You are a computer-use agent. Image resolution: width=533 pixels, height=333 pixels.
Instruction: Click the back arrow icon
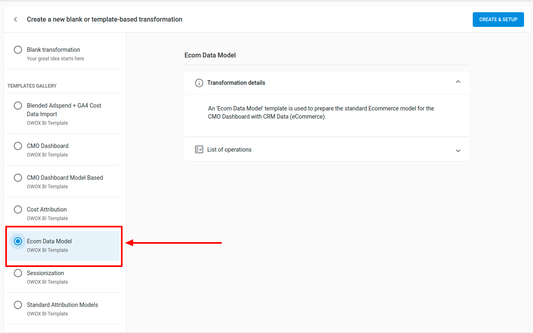(x=15, y=19)
